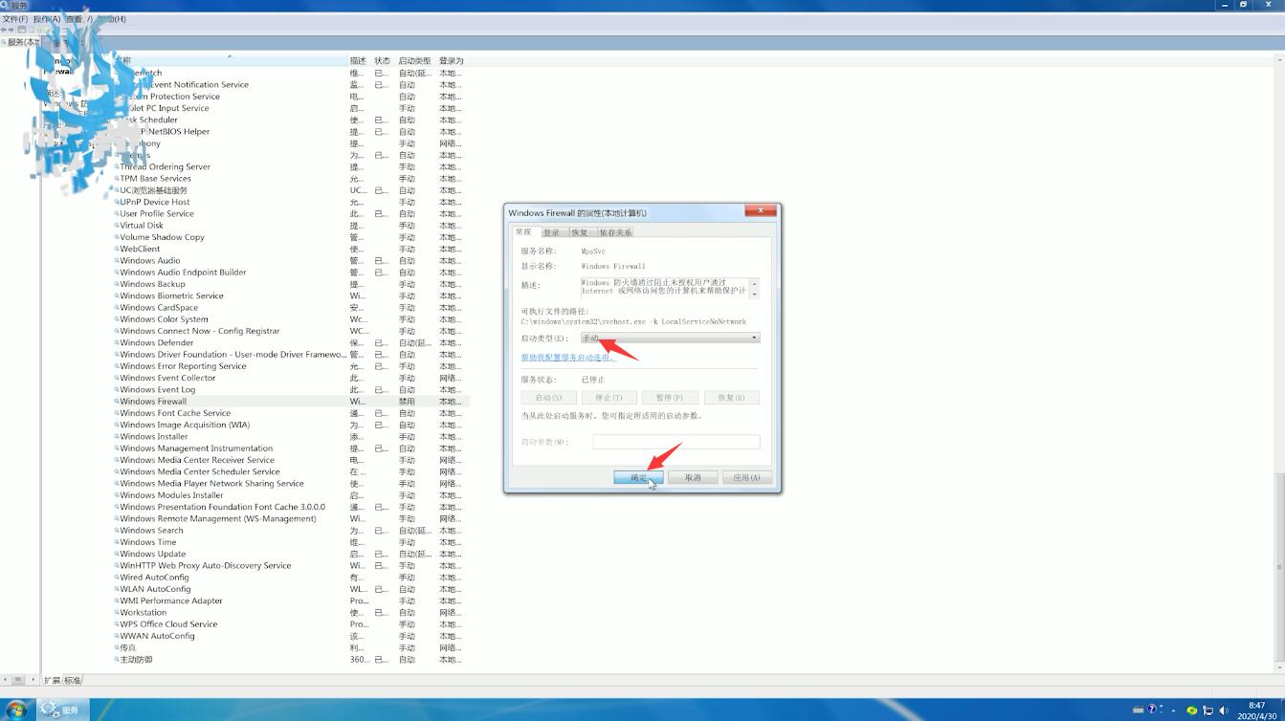This screenshot has height=721, width=1285.
Task: Click the 启动参数 input field
Action: click(676, 442)
